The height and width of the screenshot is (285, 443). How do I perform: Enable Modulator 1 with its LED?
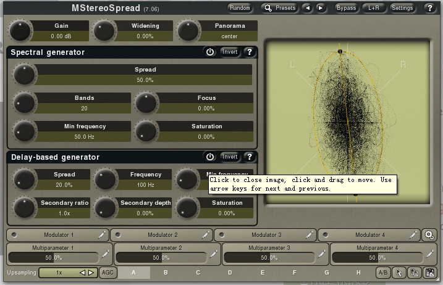tap(14, 235)
